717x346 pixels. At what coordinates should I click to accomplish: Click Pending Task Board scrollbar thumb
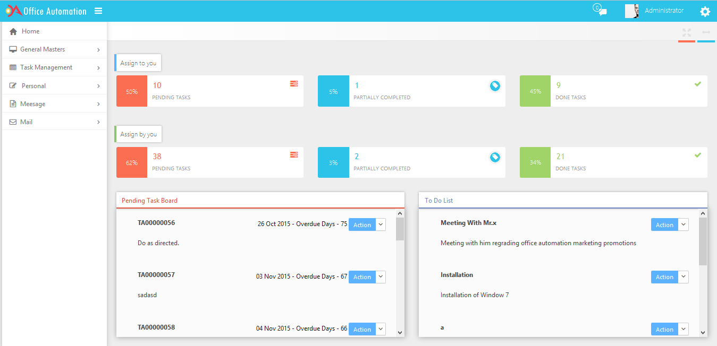click(x=400, y=229)
